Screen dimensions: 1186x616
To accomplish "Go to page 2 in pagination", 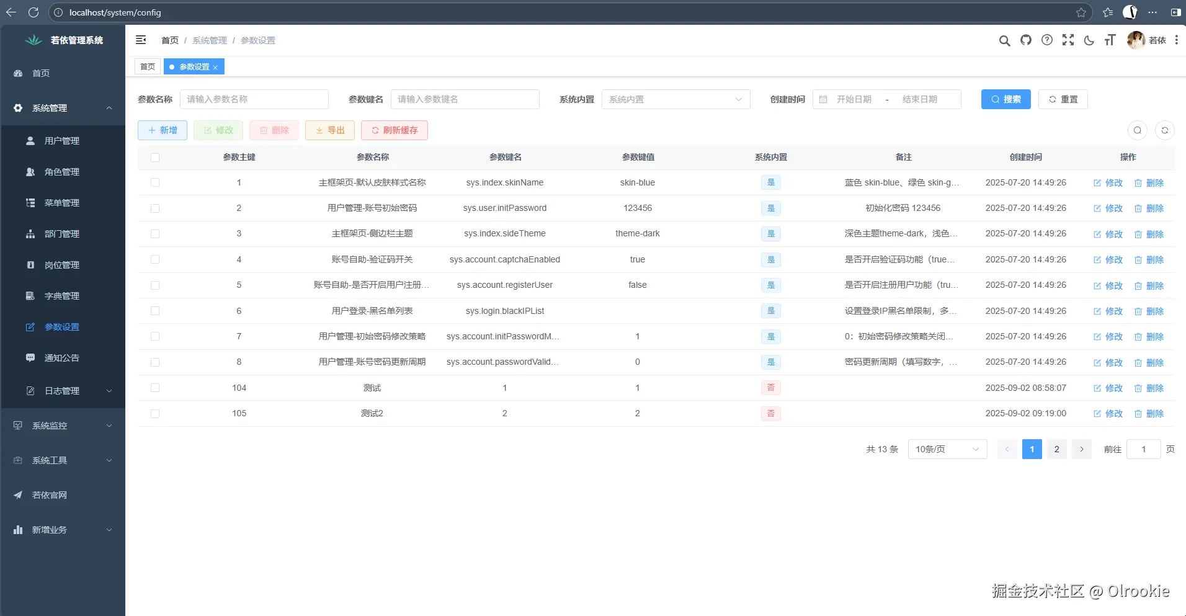I will [1057, 449].
